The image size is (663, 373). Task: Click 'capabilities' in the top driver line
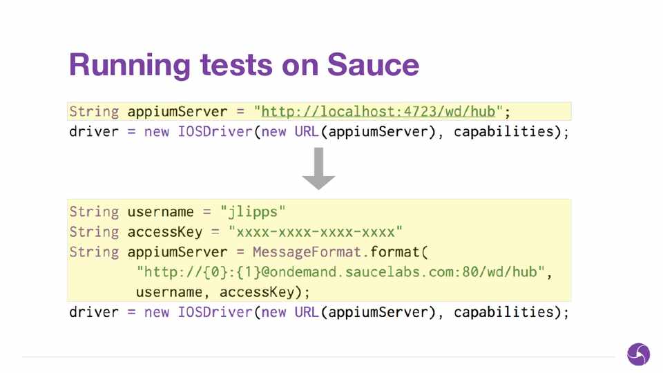coord(504,132)
